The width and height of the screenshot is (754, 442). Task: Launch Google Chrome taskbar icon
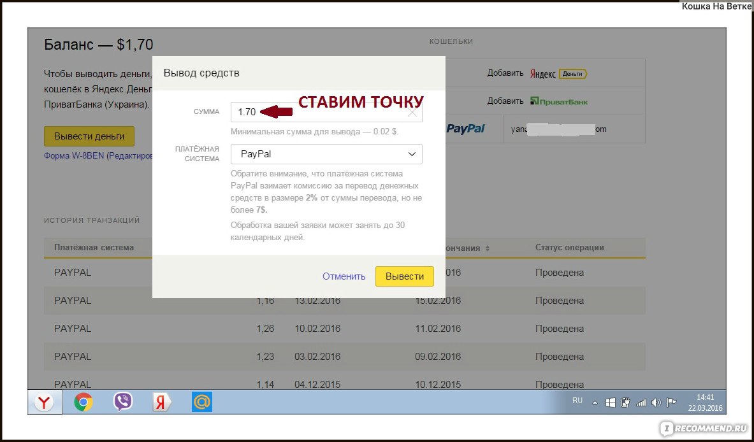tap(83, 403)
